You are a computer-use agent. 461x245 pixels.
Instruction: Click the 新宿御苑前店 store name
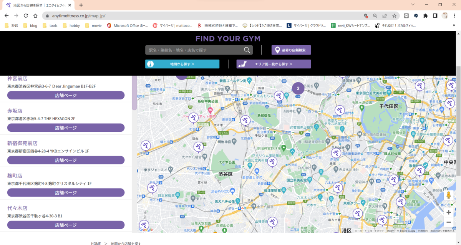(x=22, y=143)
